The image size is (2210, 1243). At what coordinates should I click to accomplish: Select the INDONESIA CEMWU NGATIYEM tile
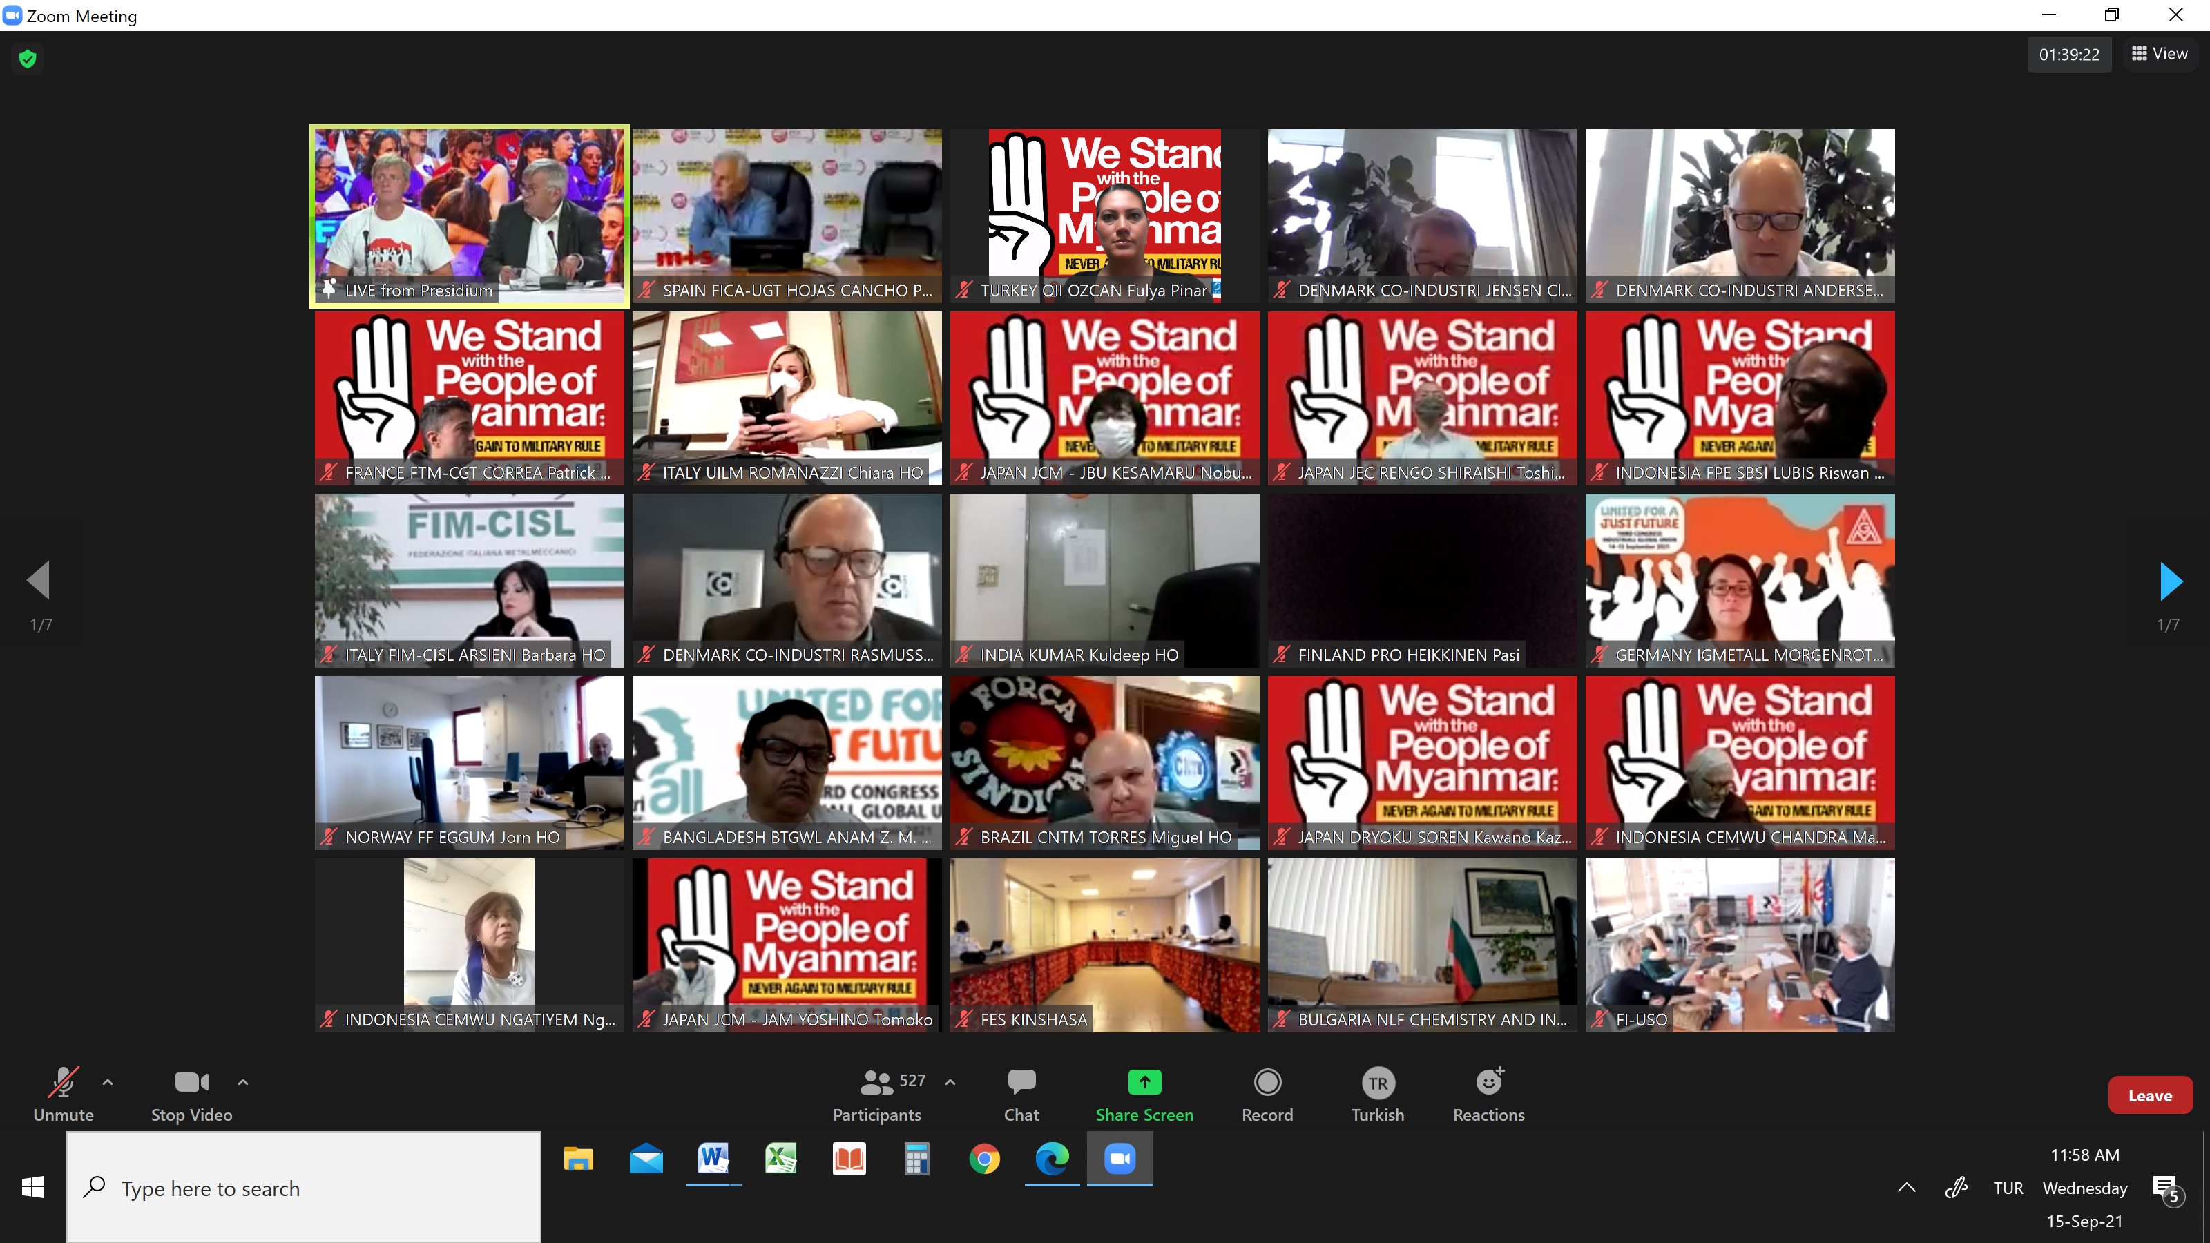(470, 945)
